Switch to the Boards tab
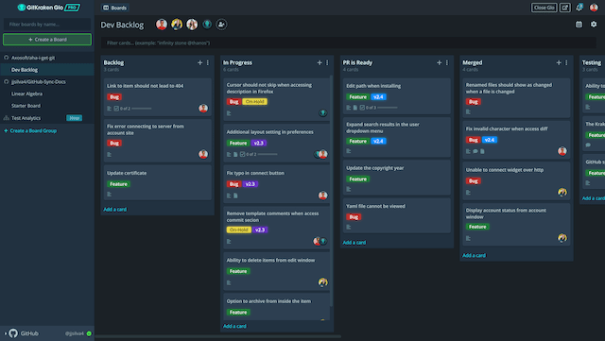Screen dimensions: 605x341 pyautogui.click(x=115, y=8)
